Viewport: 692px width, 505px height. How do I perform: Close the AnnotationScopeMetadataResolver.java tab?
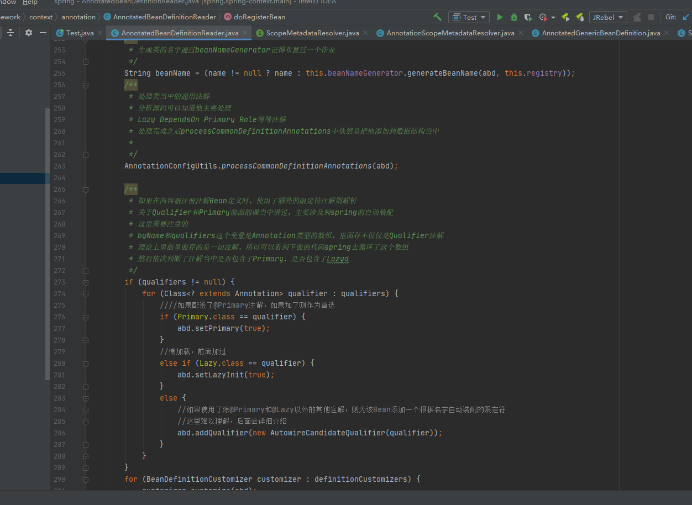pos(521,33)
